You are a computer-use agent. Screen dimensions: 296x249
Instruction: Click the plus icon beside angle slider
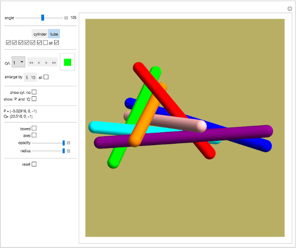click(x=66, y=18)
